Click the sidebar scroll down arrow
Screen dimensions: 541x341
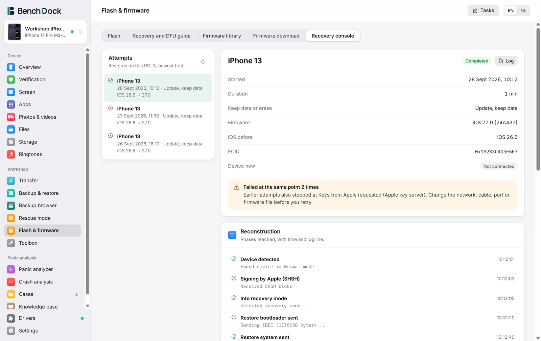click(88, 306)
